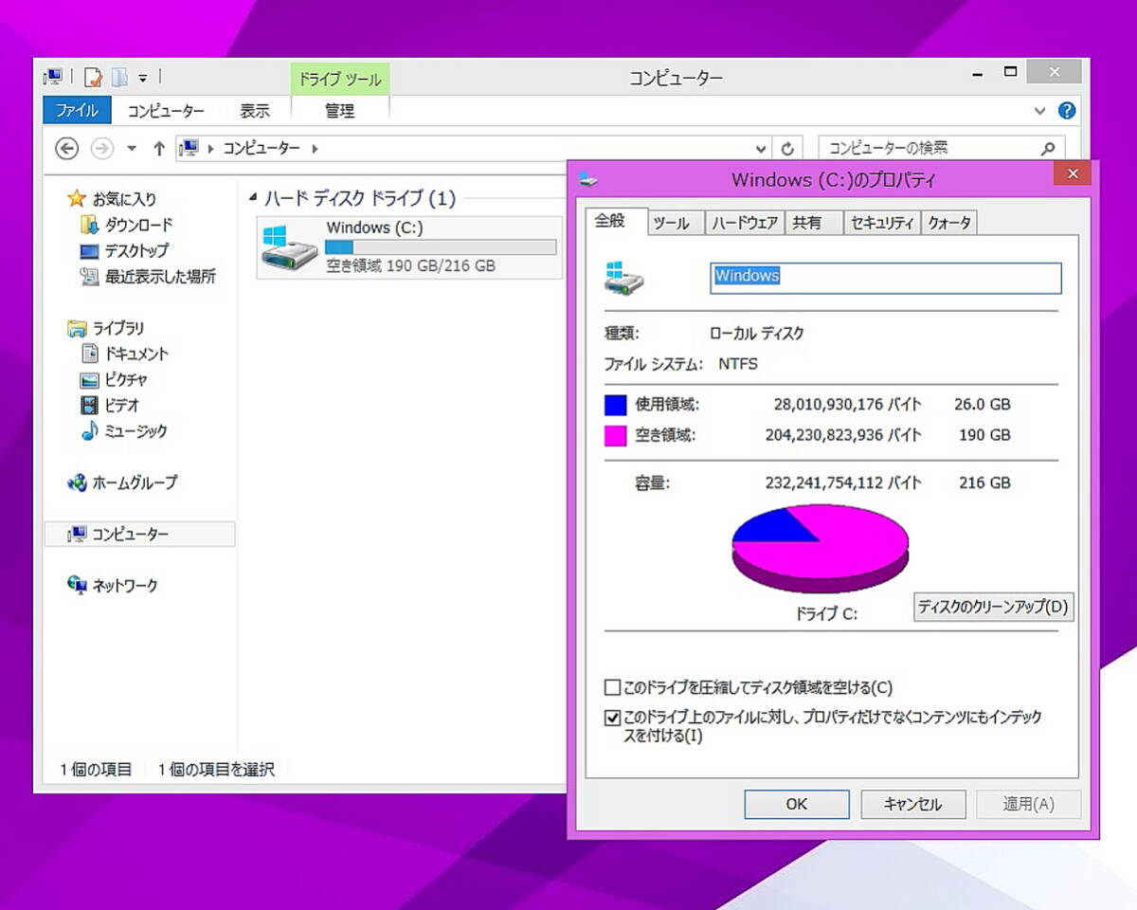Select ライブラリ in navigation pane
This screenshot has height=910, width=1137.
[117, 328]
